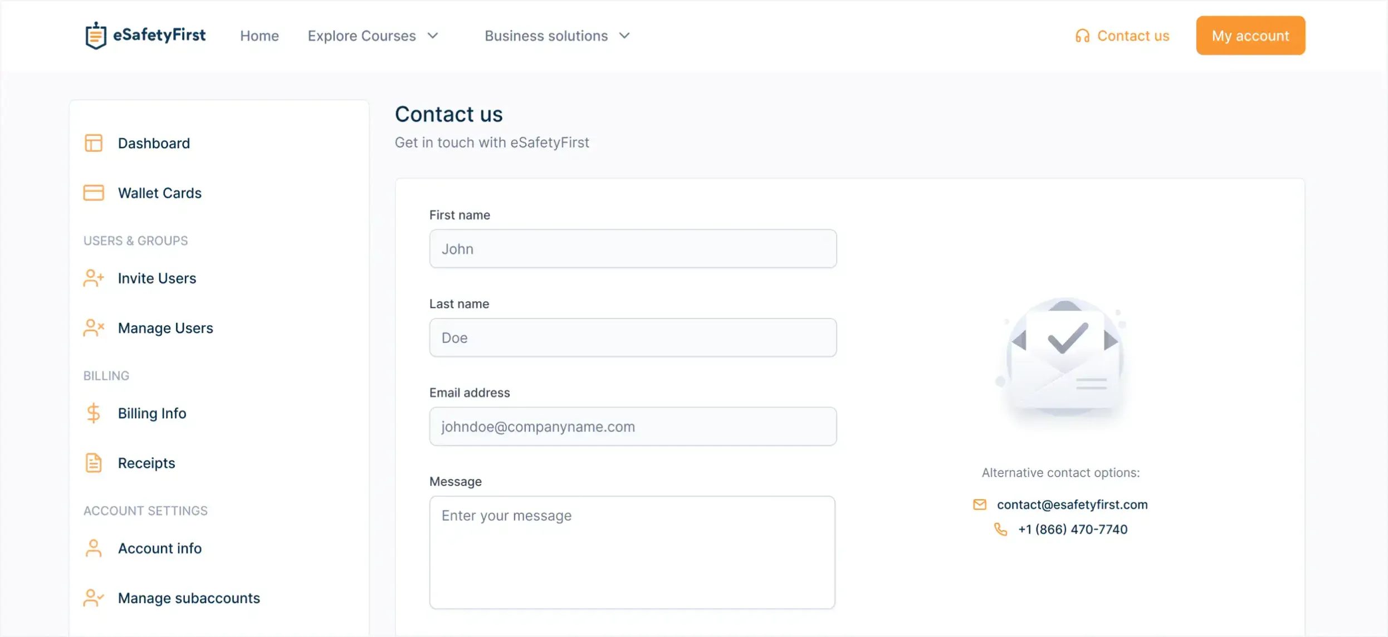Expand the Explore Courses dropdown
This screenshot has width=1388, height=637.
(x=373, y=36)
